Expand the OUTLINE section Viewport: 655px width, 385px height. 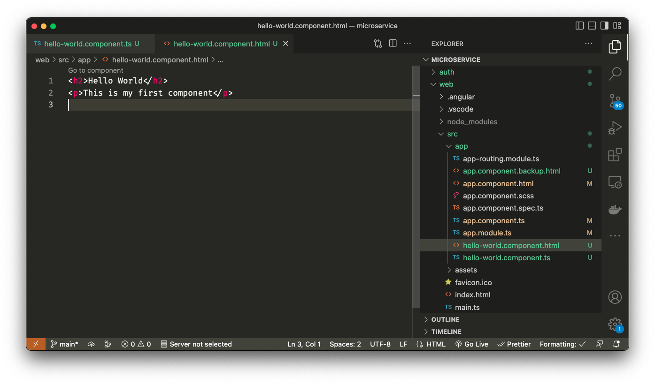pos(445,319)
